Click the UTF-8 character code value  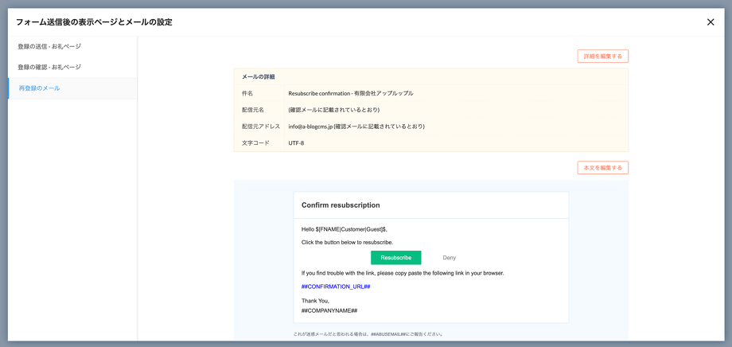tap(296, 143)
